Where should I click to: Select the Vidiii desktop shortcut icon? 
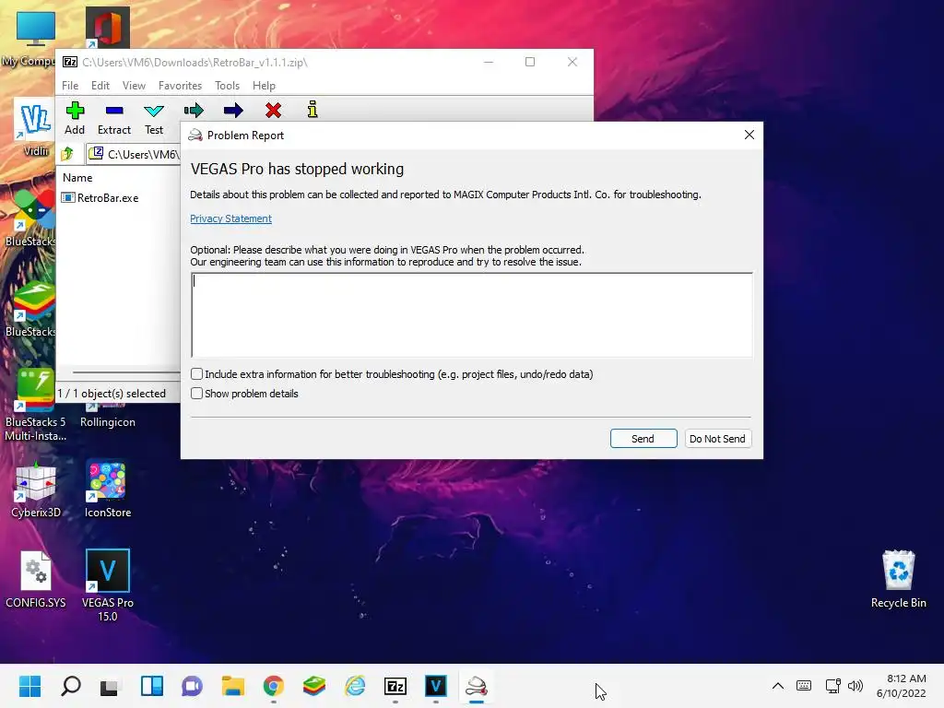35,128
